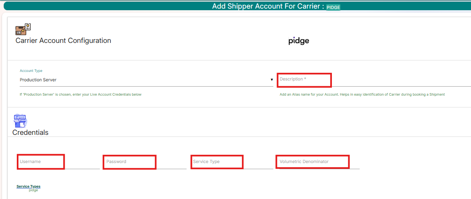
Task: Click the 'Carrier Account Configuration' heading
Action: coord(63,40)
